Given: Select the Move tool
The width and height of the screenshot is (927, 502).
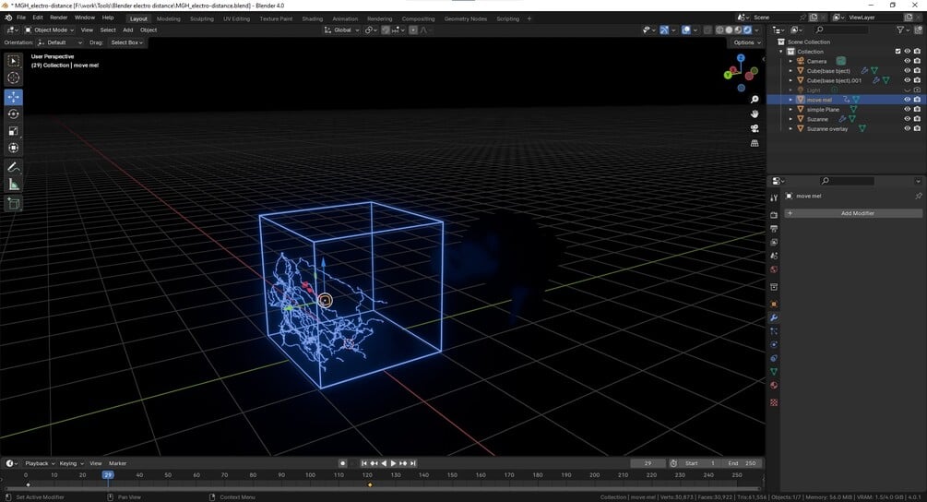Looking at the screenshot, I should 13,97.
